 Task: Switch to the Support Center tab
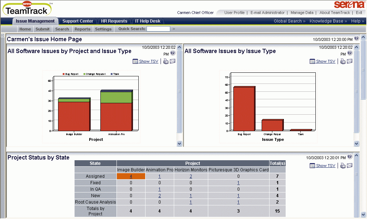(x=78, y=21)
